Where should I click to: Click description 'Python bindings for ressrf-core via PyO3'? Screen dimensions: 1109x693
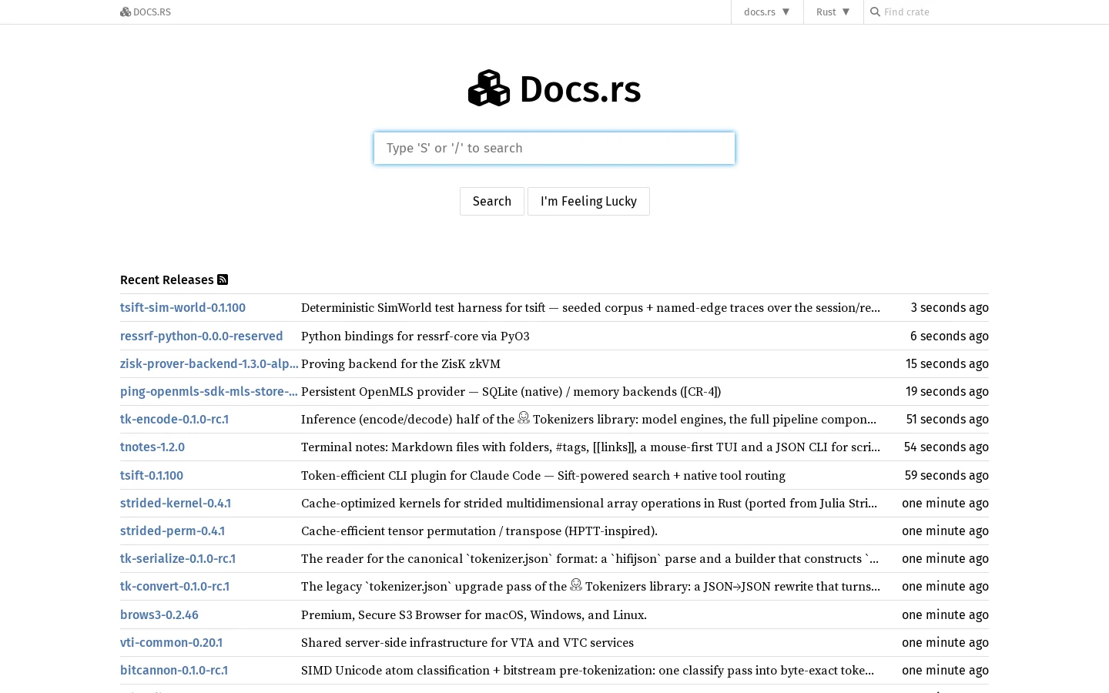pyautogui.click(x=415, y=336)
